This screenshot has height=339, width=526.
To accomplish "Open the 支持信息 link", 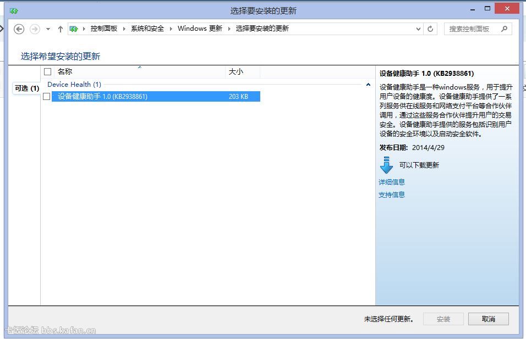I will 392,195.
